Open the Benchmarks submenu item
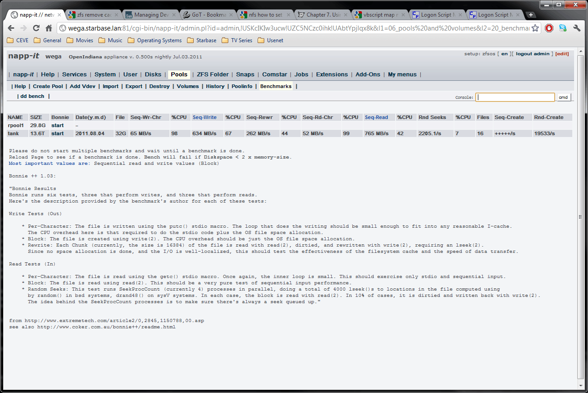The height and width of the screenshot is (393, 588). pyautogui.click(x=276, y=86)
